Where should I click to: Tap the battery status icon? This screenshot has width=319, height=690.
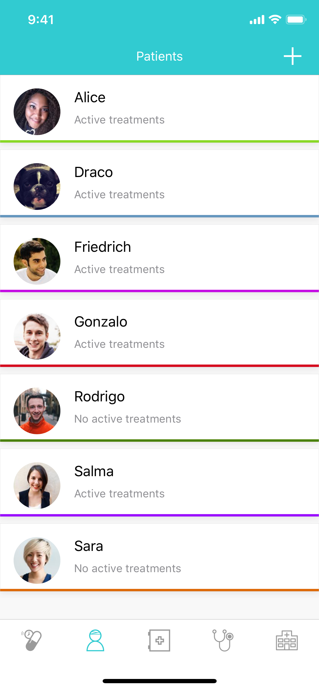tap(296, 20)
